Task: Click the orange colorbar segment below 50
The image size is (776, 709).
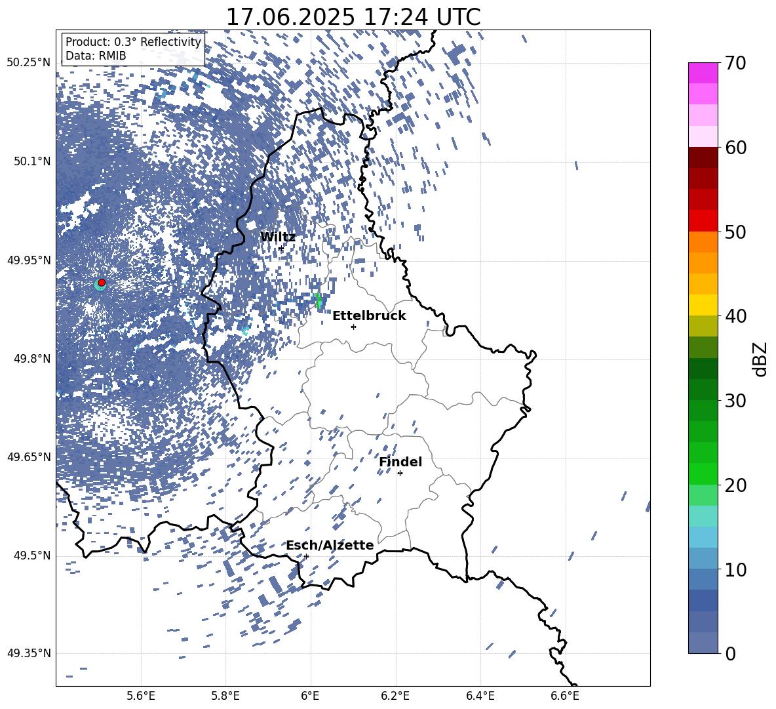Action: [x=703, y=242]
